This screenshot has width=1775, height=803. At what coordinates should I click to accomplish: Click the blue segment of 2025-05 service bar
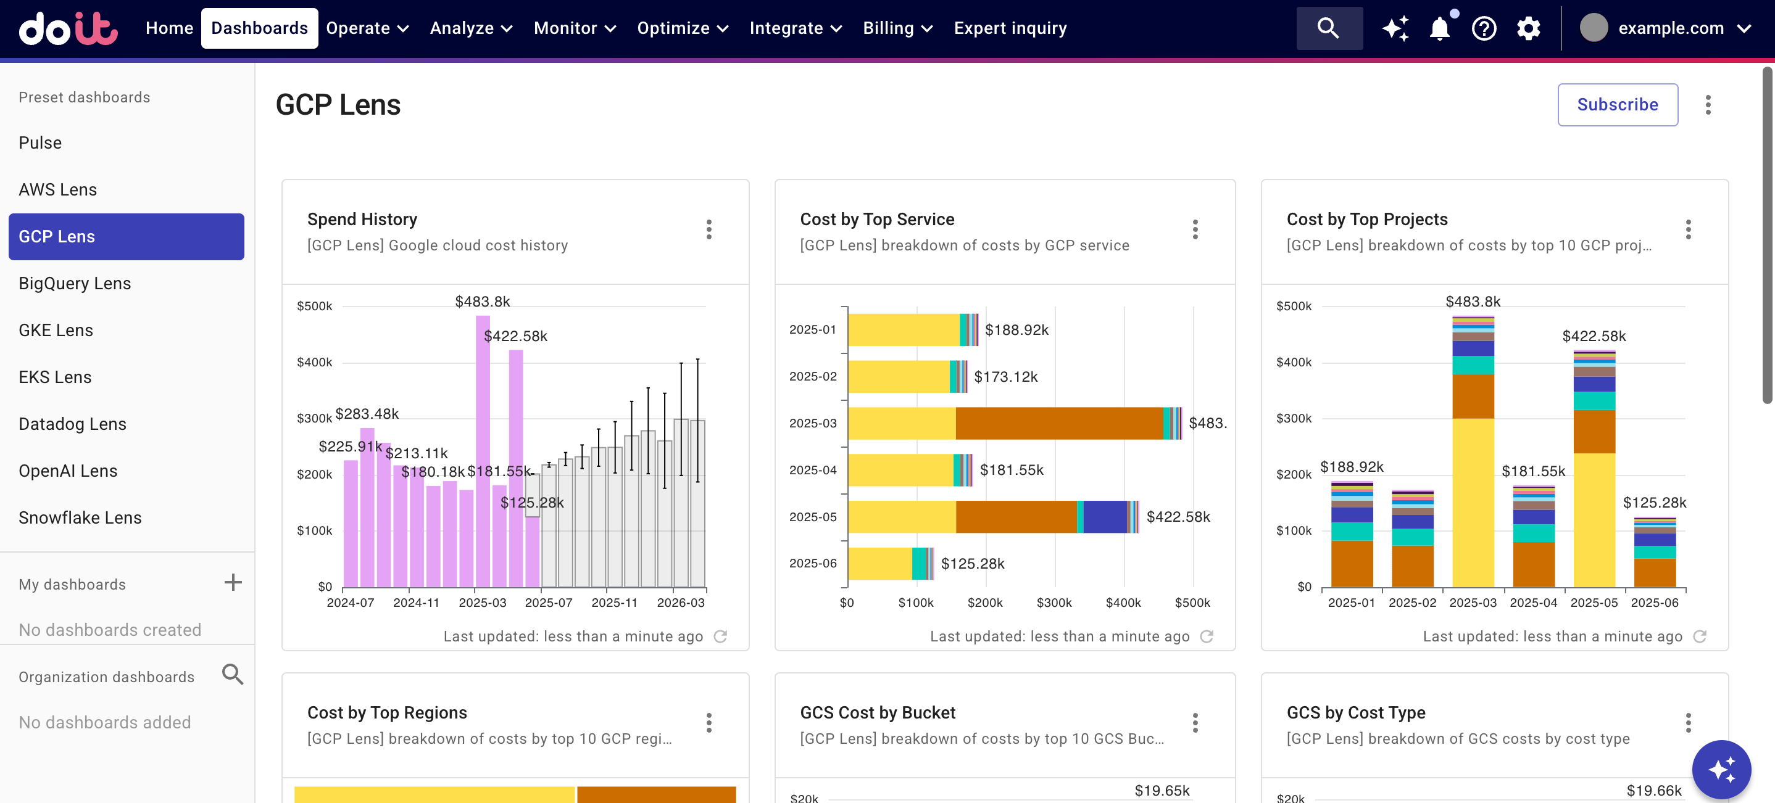[x=1105, y=516]
